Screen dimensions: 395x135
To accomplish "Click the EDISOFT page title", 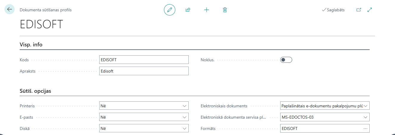I will (x=41, y=24).
